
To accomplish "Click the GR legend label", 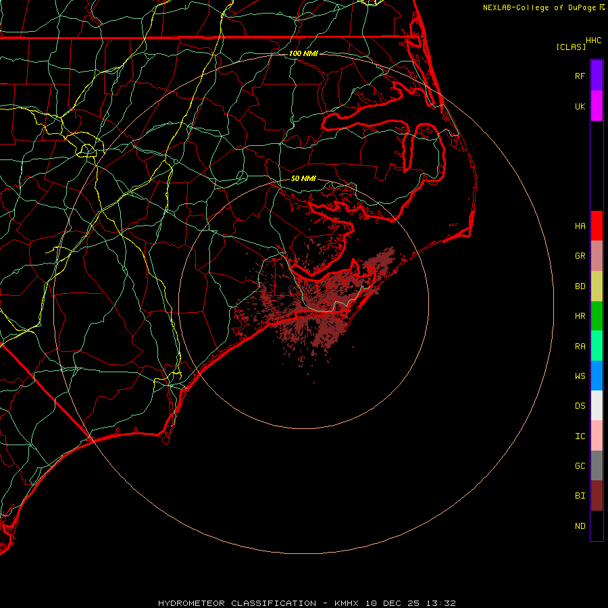I will (x=580, y=256).
